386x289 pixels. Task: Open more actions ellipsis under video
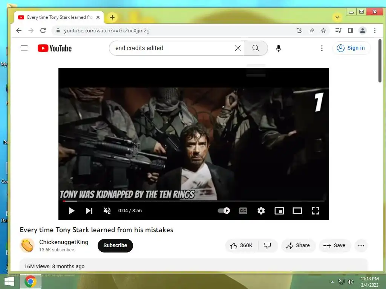tap(361, 245)
